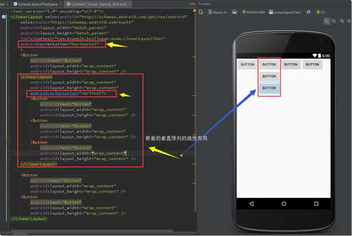
Task: Click the 6:00 clock in phone status bar
Action: (326, 56)
